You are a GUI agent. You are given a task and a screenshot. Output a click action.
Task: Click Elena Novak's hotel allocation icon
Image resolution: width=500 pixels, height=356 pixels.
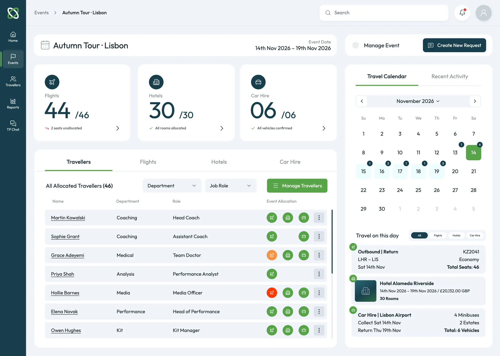pyautogui.click(x=288, y=312)
